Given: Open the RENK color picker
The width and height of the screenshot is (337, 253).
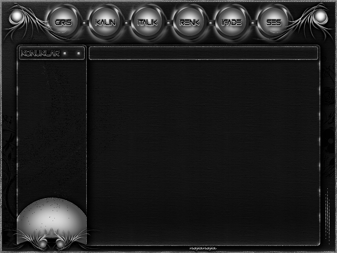Looking at the screenshot, I should pos(189,23).
